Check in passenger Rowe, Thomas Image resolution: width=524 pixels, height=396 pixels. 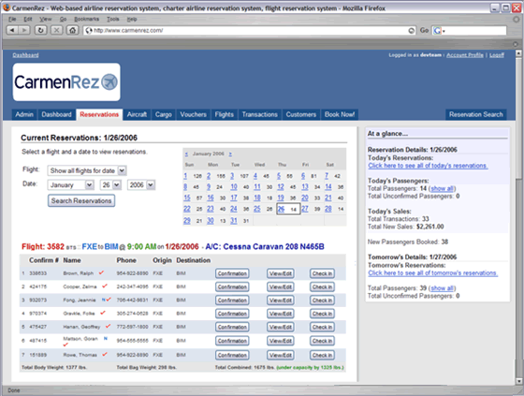[322, 355]
